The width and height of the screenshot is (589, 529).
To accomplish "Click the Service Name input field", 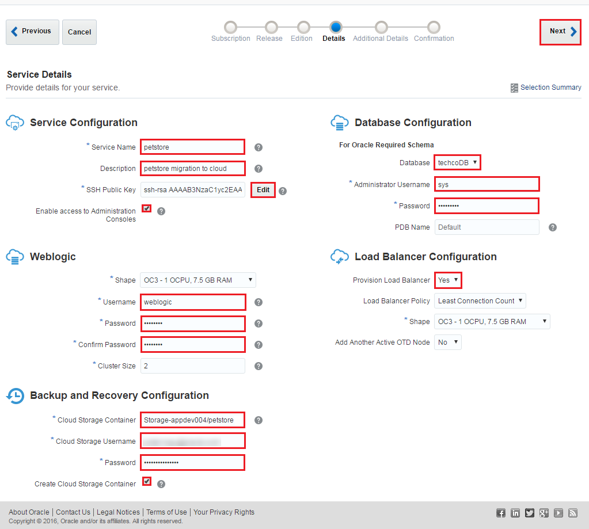I will [x=193, y=147].
